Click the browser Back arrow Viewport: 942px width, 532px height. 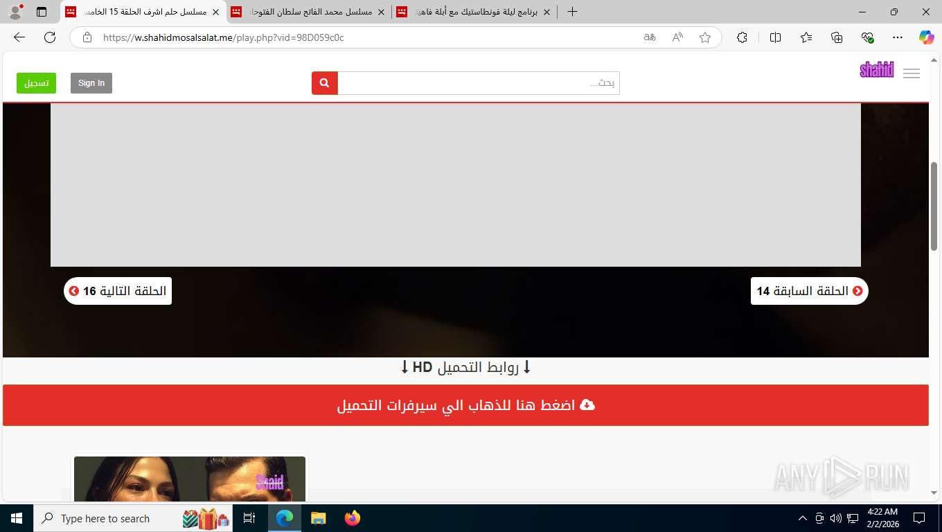point(19,37)
